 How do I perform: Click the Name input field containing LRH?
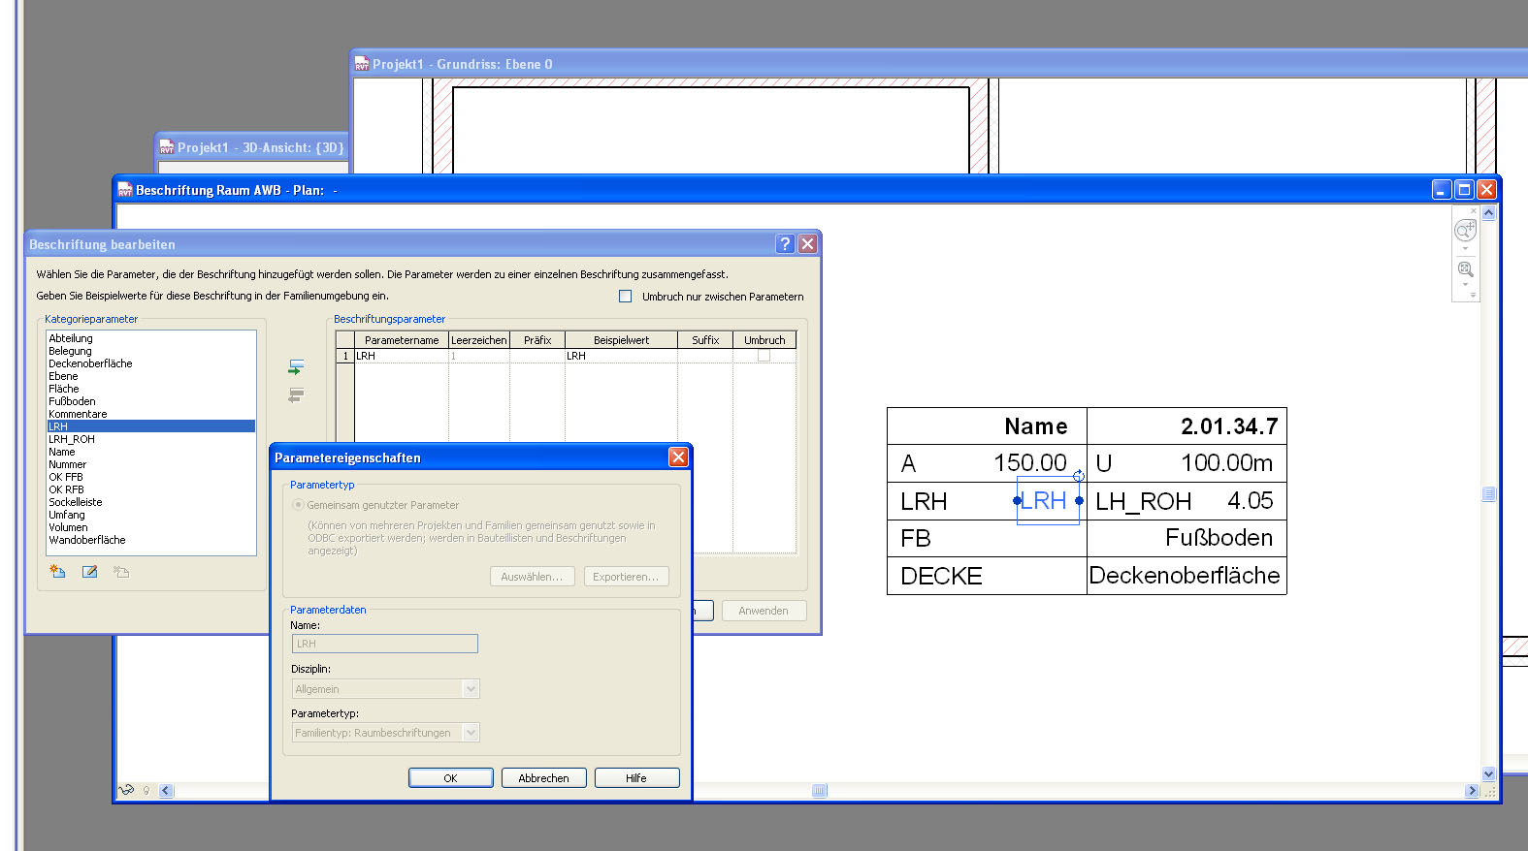click(x=385, y=644)
